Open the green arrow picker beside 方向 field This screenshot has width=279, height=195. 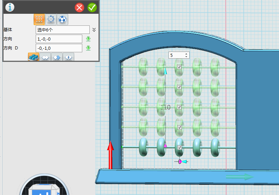point(88,39)
